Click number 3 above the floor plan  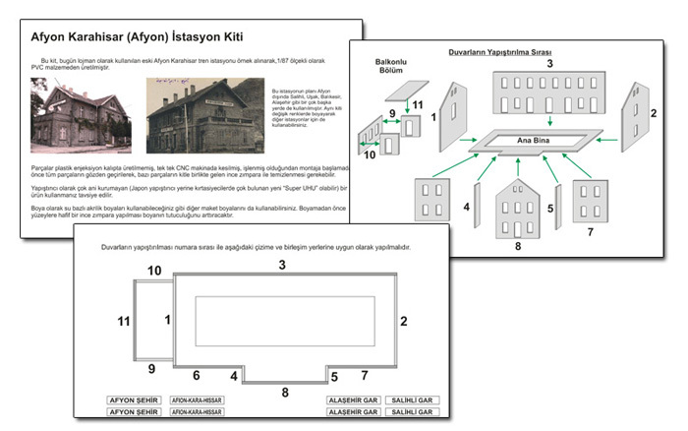(282, 265)
